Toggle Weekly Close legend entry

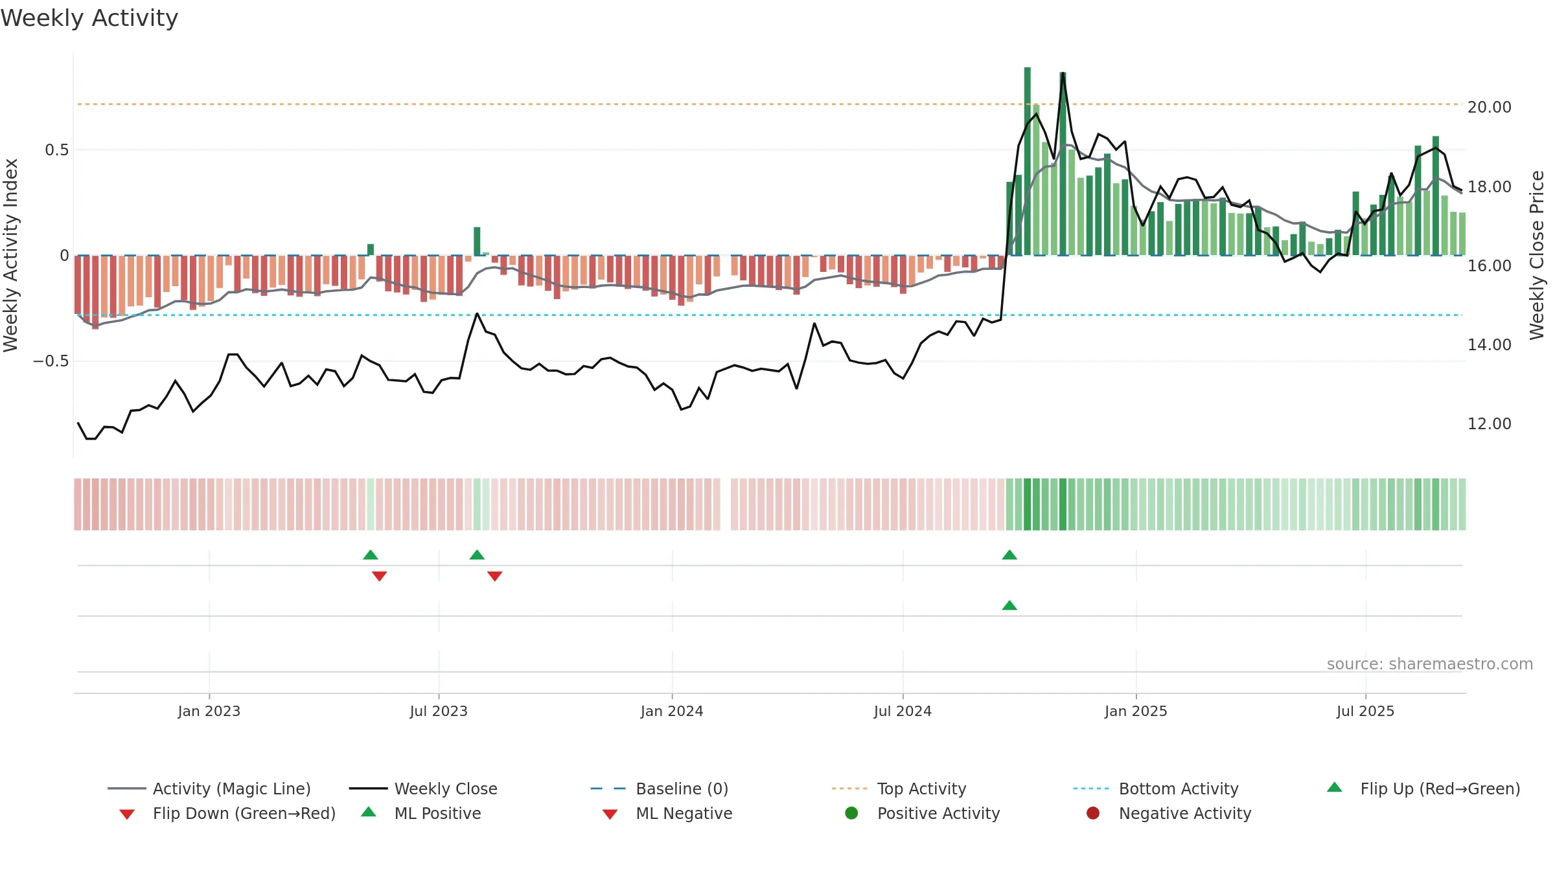[423, 789]
